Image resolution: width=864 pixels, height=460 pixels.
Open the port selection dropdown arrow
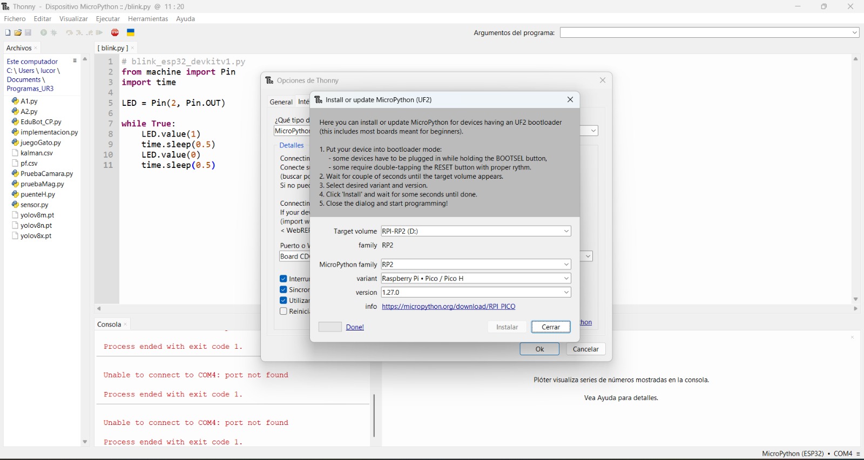(588, 256)
